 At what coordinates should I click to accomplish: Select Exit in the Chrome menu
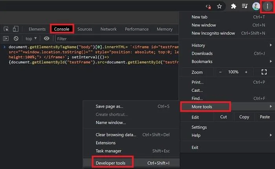227,147
